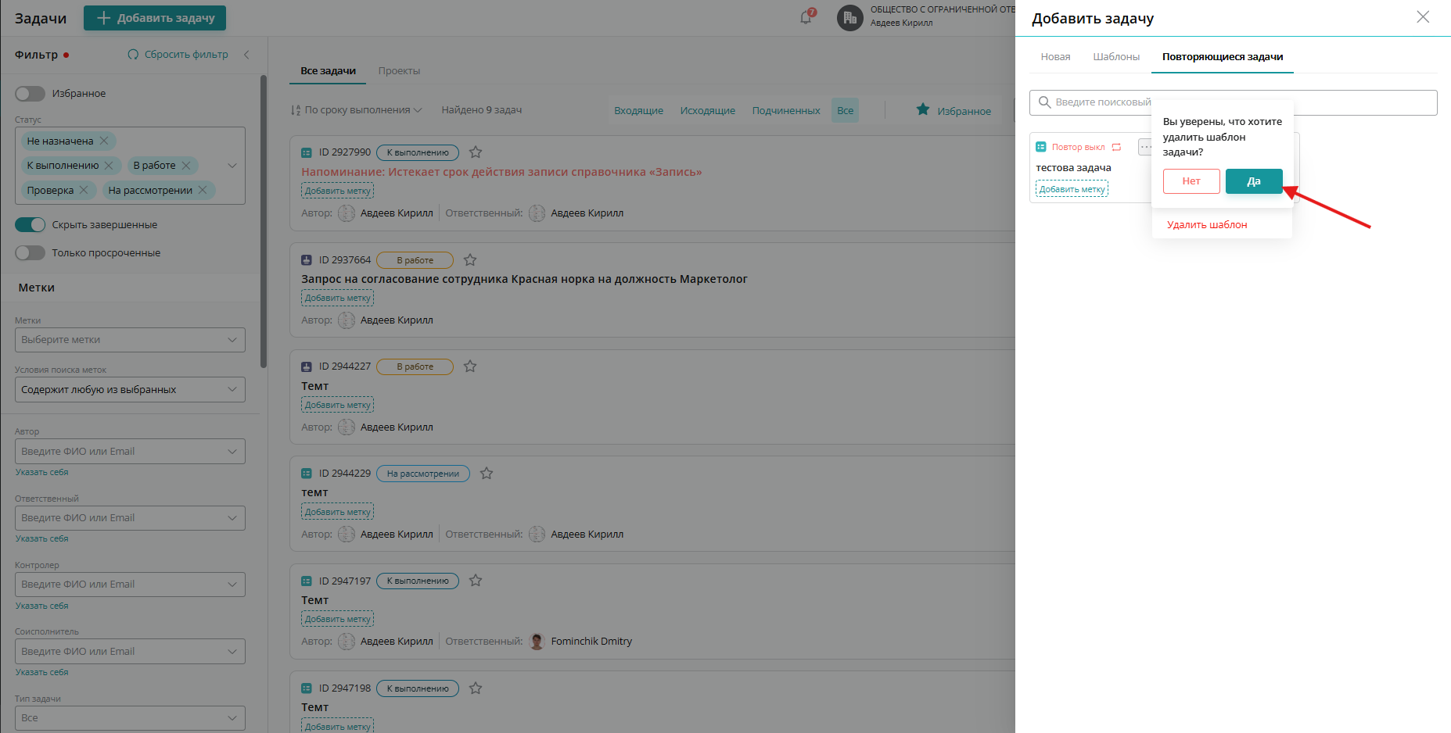Click the author avatar on task ID 2937664
1451x733 pixels.
[x=347, y=320]
